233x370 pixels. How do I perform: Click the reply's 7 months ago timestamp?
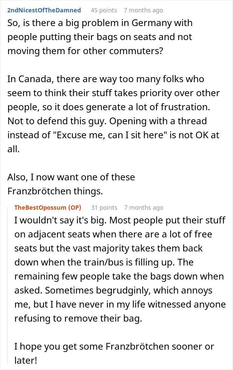click(144, 208)
